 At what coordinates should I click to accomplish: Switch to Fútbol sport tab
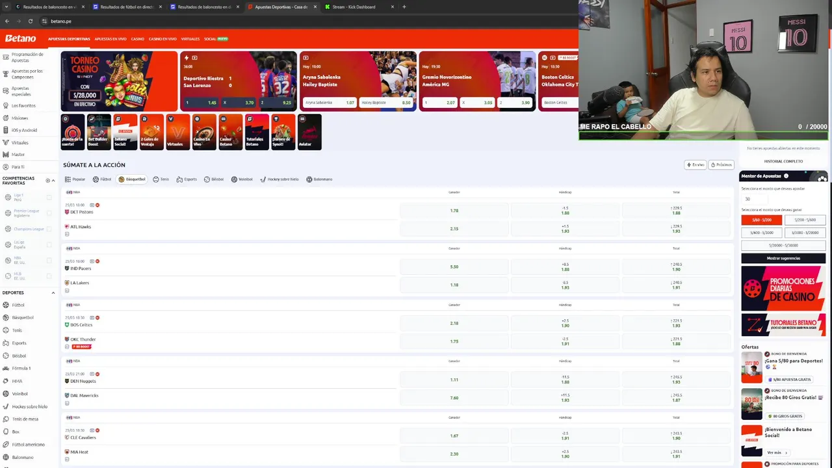(102, 179)
